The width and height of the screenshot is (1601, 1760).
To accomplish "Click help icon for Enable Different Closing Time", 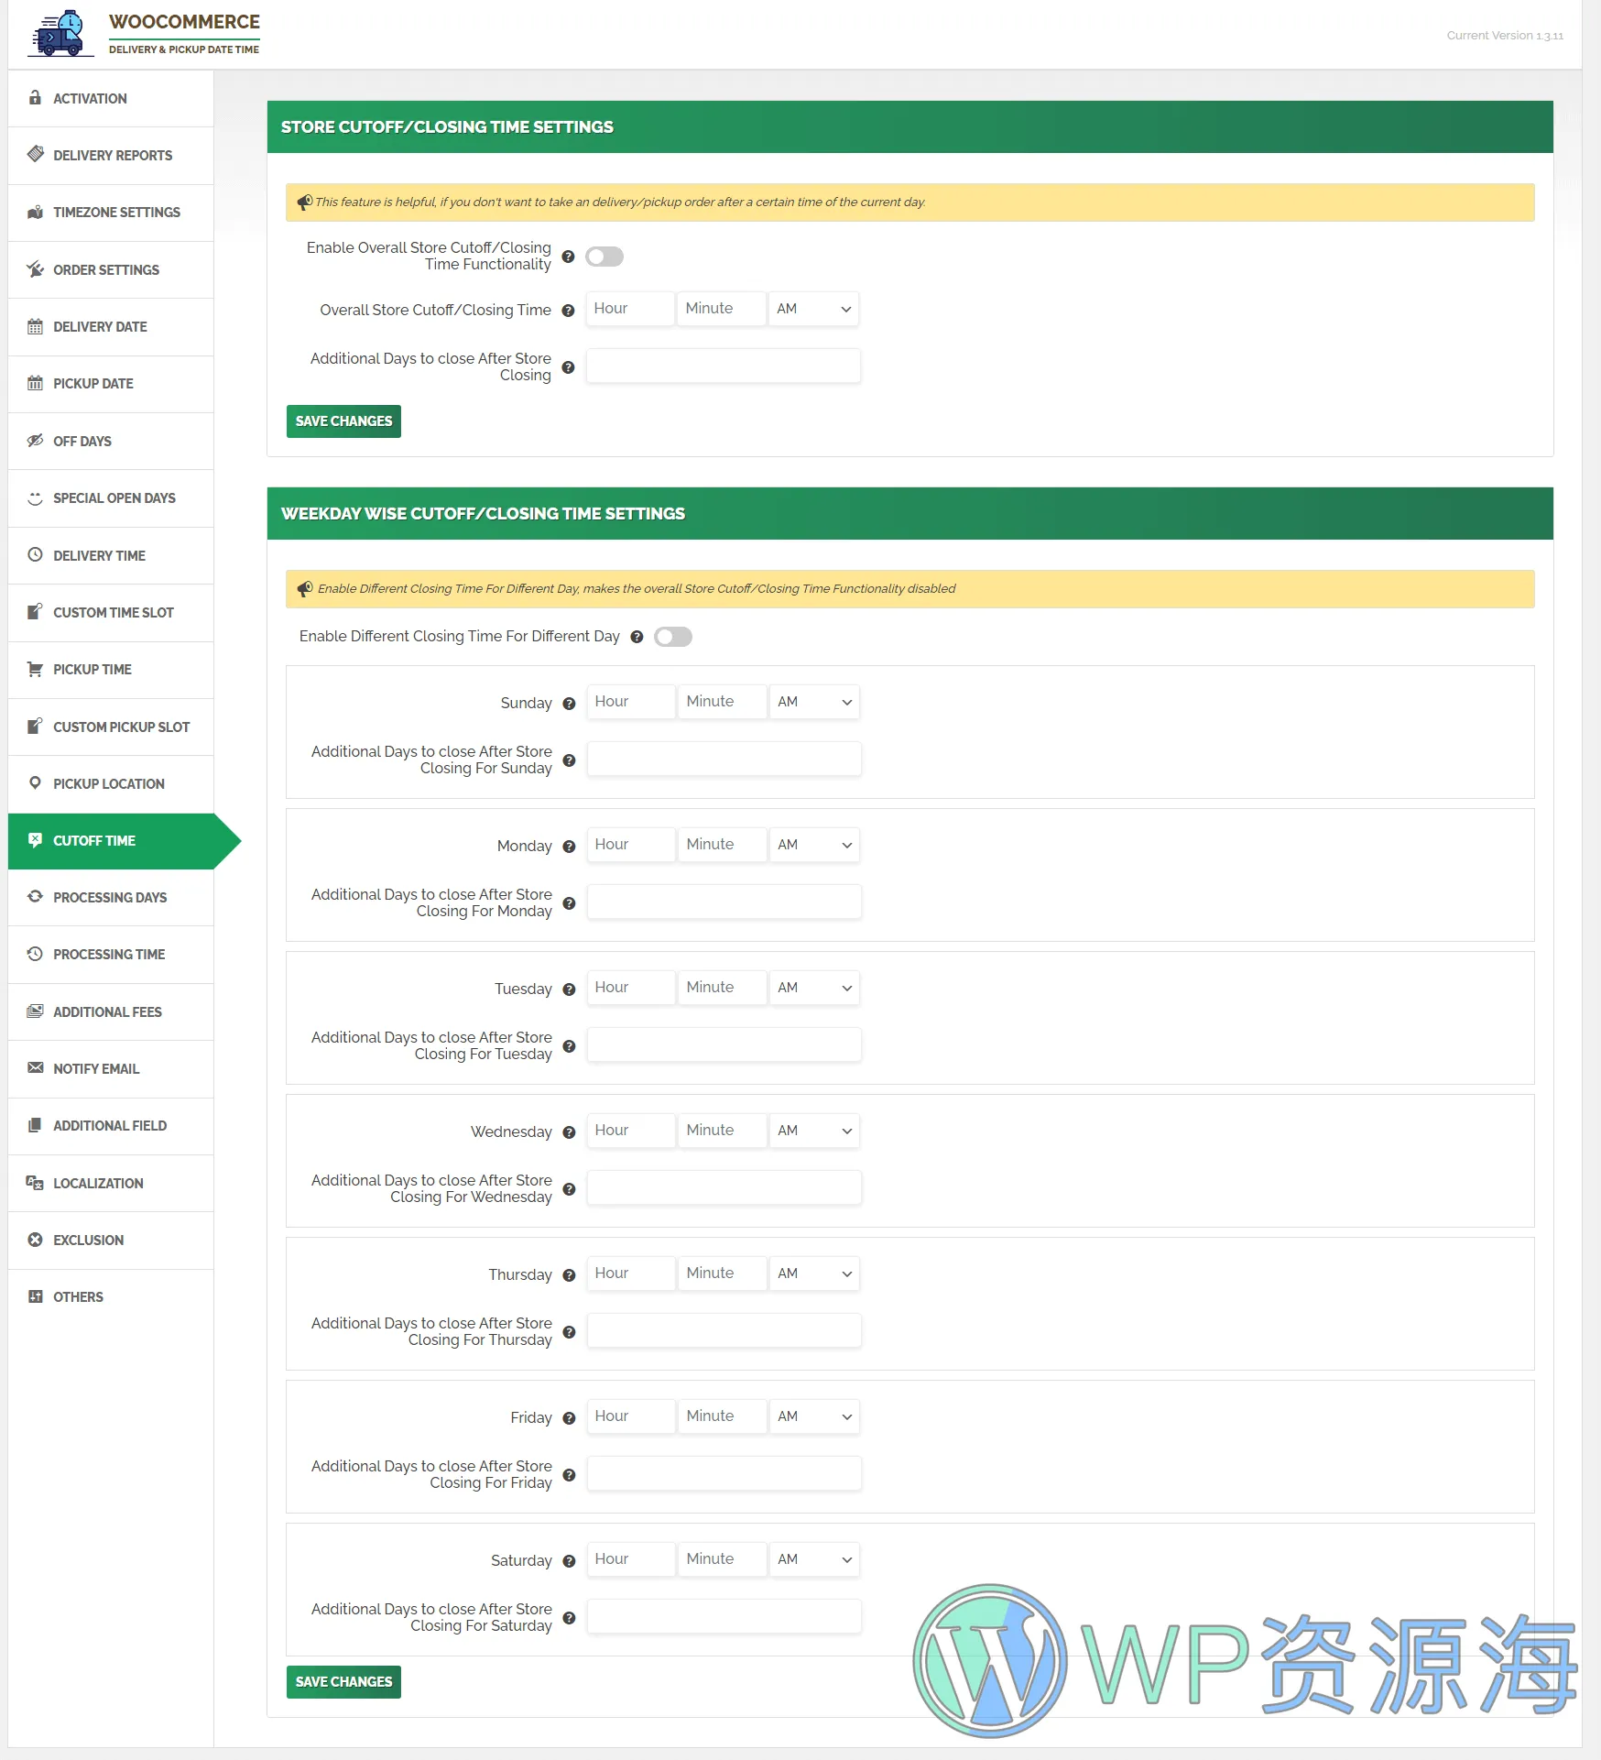I will [x=637, y=637].
